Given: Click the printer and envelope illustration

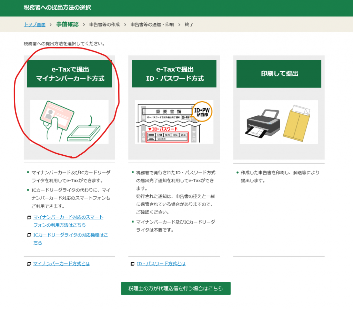Looking at the screenshot, I should [279, 122].
